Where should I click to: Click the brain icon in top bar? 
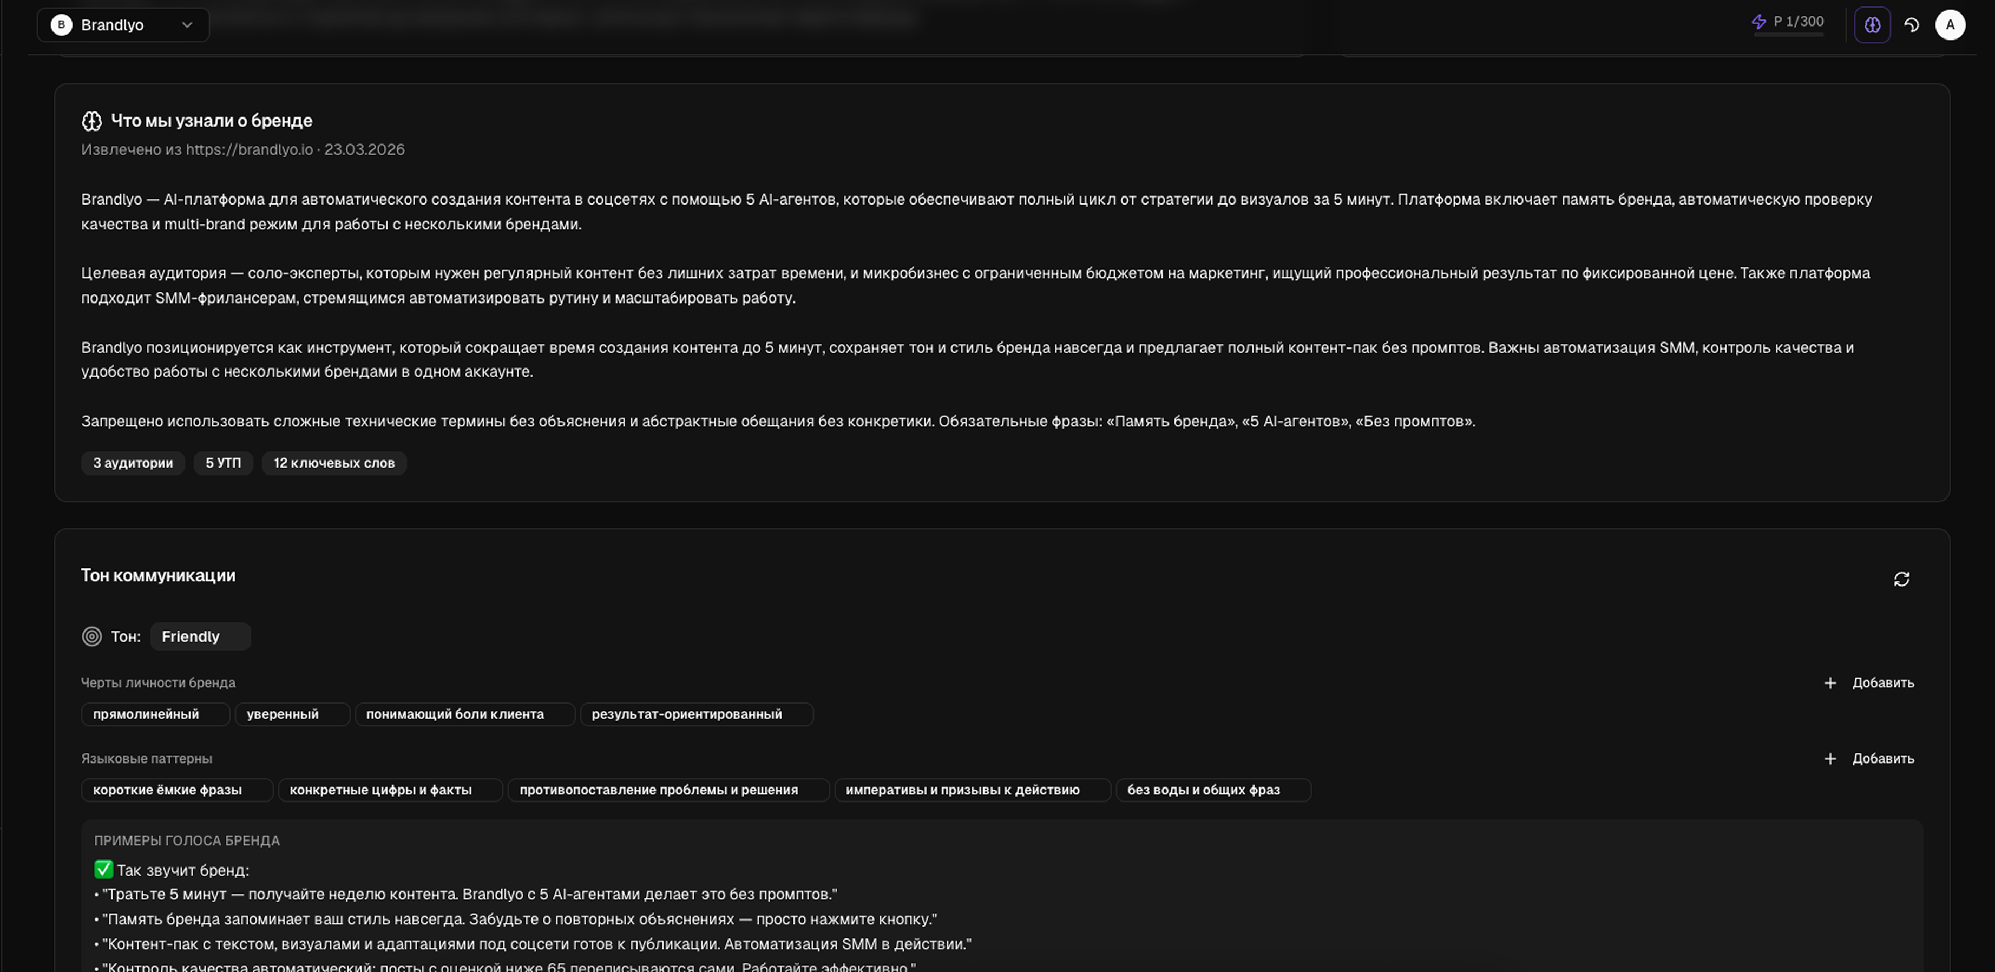[1872, 25]
